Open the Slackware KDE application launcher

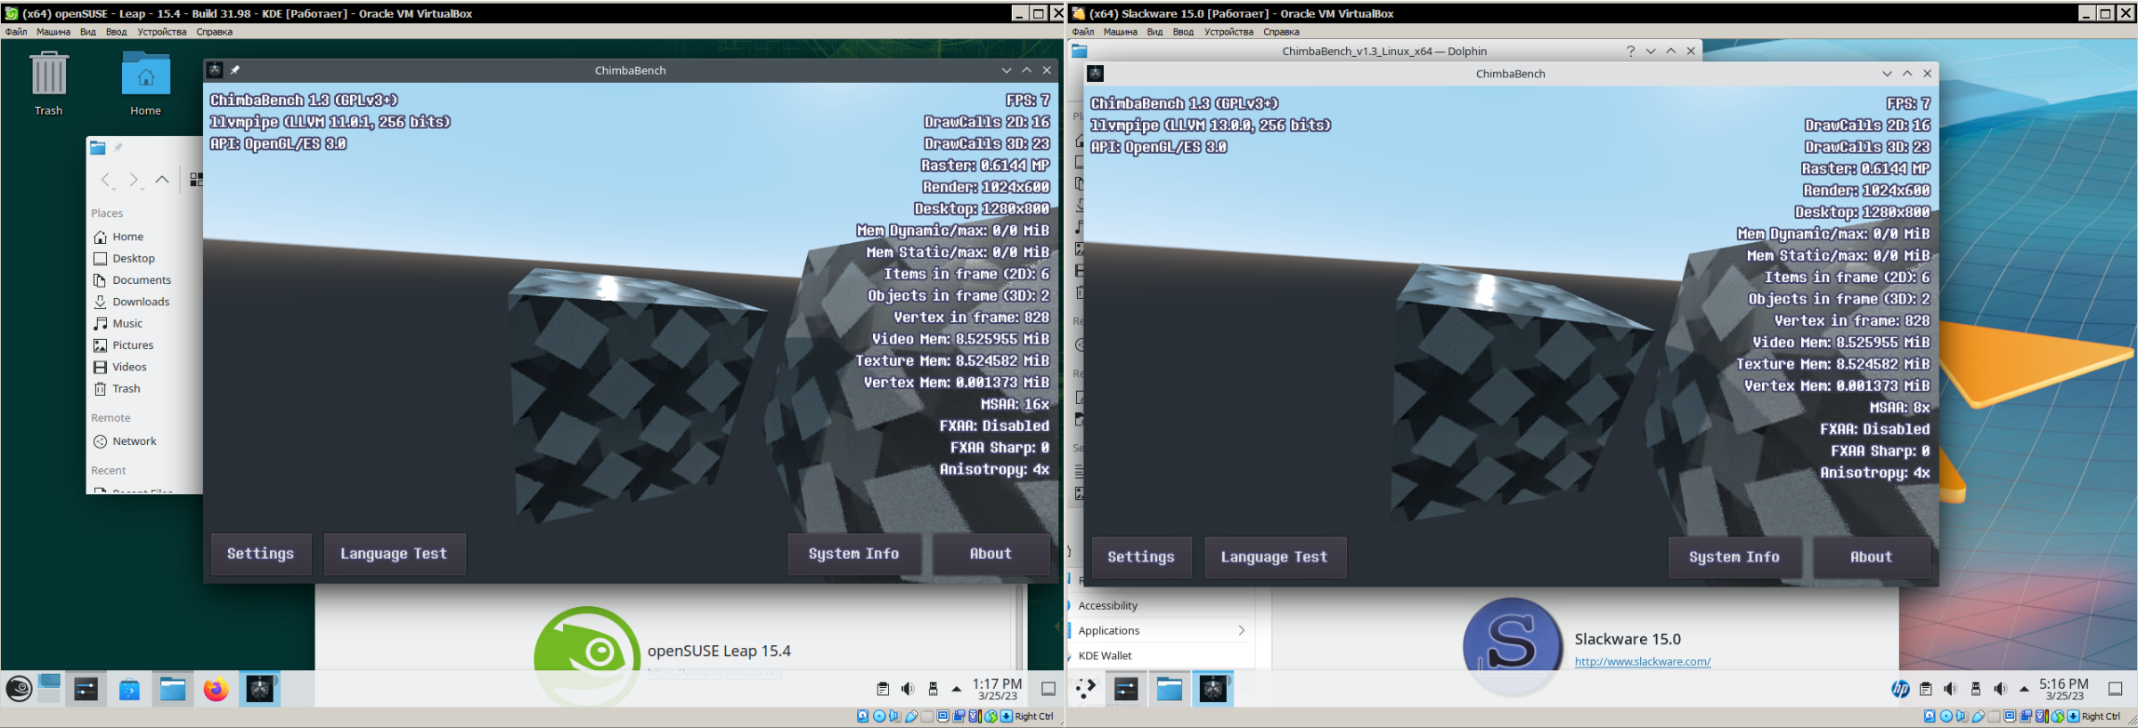[x=1086, y=689]
